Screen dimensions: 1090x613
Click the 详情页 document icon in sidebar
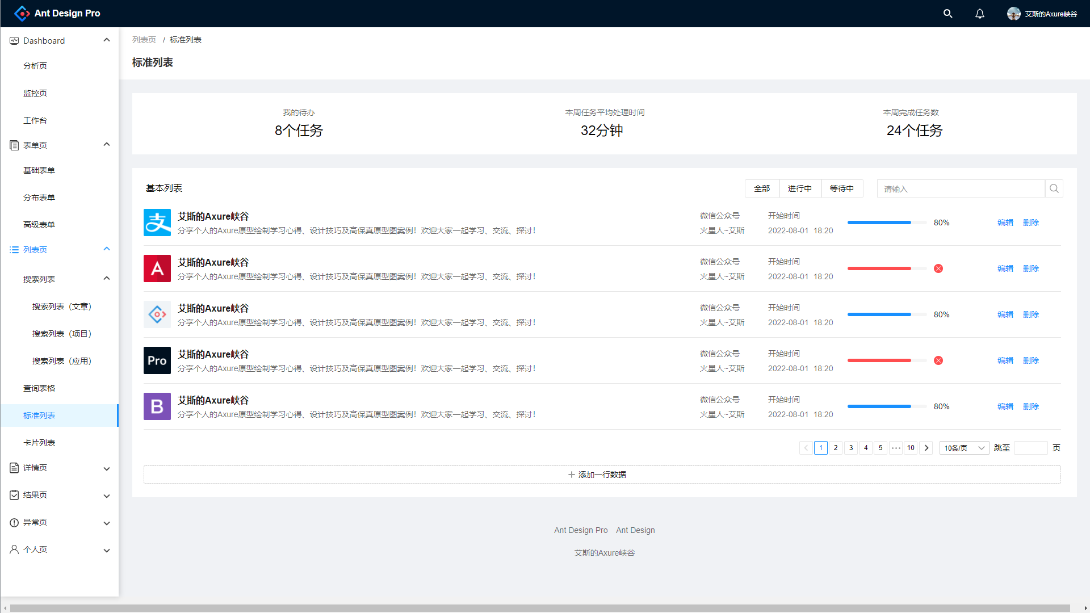[14, 468]
